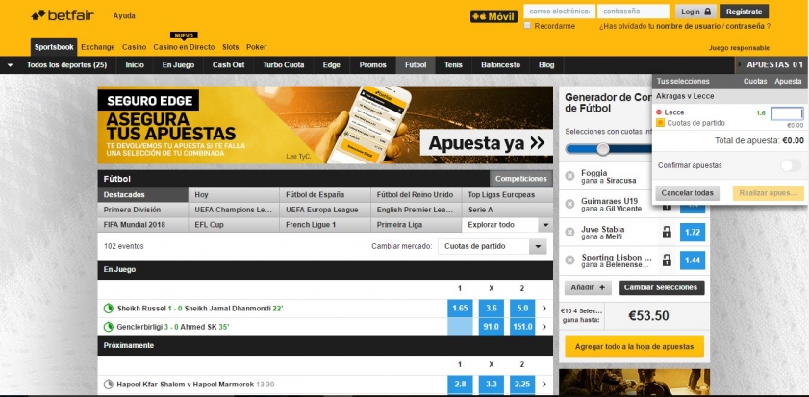Select draw odds 91.0 for Genclerbirligi match
This screenshot has height=397, width=809.
tap(492, 327)
